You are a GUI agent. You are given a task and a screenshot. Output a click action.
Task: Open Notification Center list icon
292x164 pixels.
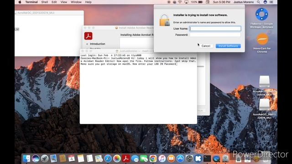tap(271, 2)
